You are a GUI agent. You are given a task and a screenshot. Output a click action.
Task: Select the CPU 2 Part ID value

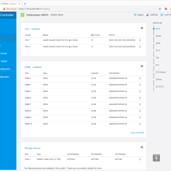point(122,47)
